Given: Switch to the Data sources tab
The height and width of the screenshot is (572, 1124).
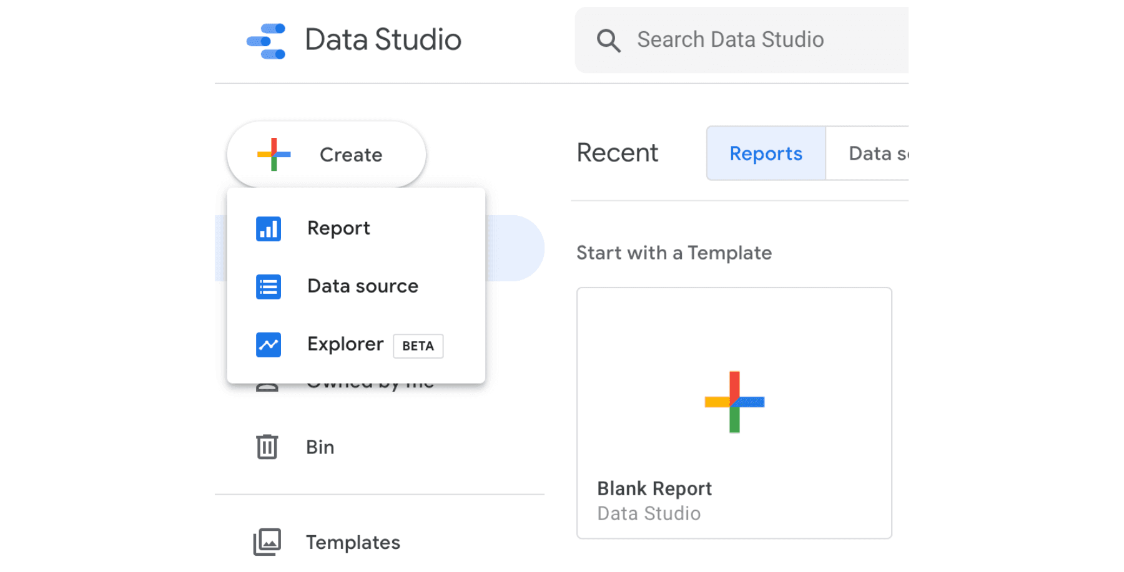Looking at the screenshot, I should point(867,153).
